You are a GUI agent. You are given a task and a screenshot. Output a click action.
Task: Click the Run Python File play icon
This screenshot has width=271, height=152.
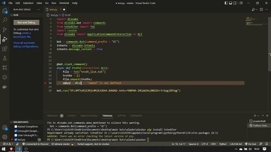pos(253,9)
